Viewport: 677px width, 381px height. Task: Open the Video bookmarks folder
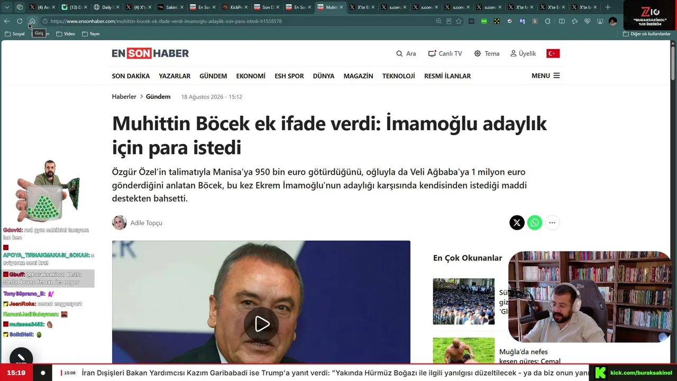tap(66, 34)
